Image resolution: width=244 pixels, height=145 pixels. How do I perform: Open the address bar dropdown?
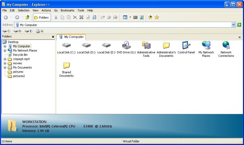[x=233, y=25]
